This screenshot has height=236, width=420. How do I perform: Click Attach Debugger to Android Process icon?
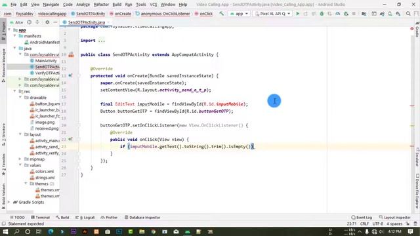(x=346, y=14)
